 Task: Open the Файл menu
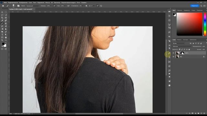(5, 3)
